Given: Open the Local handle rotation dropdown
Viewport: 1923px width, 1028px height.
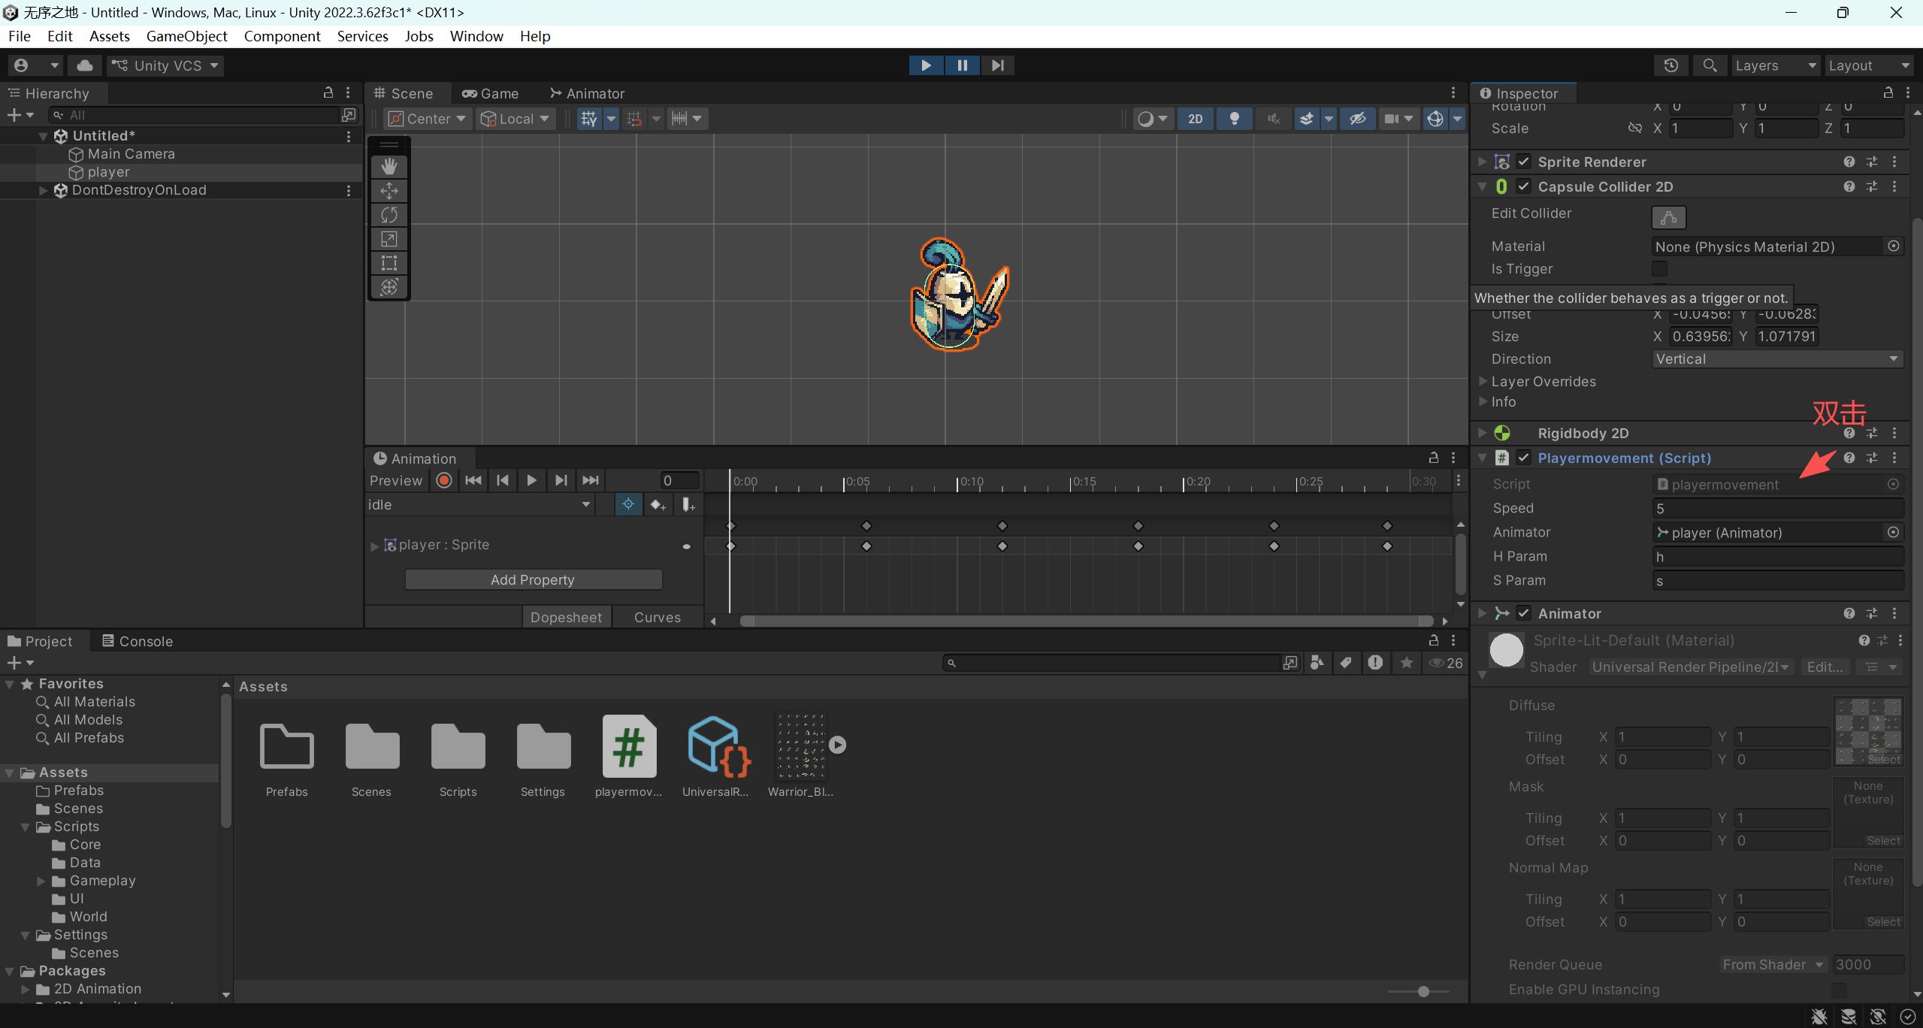Looking at the screenshot, I should point(516,119).
